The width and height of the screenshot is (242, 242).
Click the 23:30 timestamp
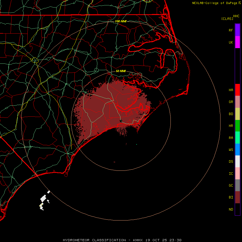[175, 240]
